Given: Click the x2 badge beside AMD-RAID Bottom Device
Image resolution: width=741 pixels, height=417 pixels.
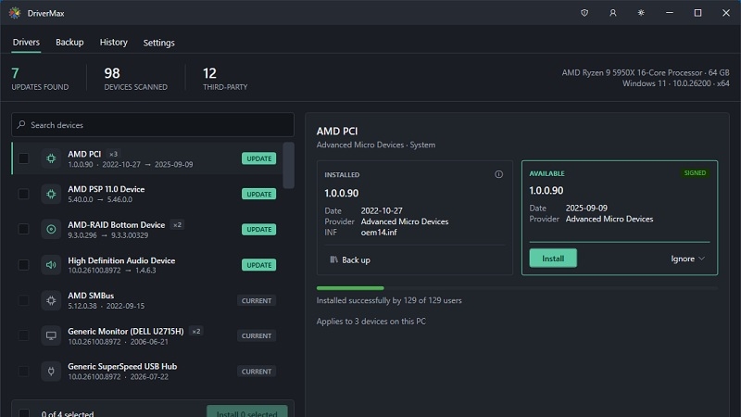Looking at the screenshot, I should 177,225.
